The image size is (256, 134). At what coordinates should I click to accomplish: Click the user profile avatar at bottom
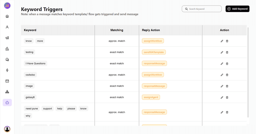7,129
